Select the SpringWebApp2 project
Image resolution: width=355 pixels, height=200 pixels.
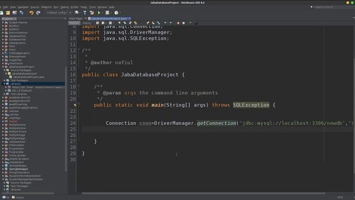[18, 169]
